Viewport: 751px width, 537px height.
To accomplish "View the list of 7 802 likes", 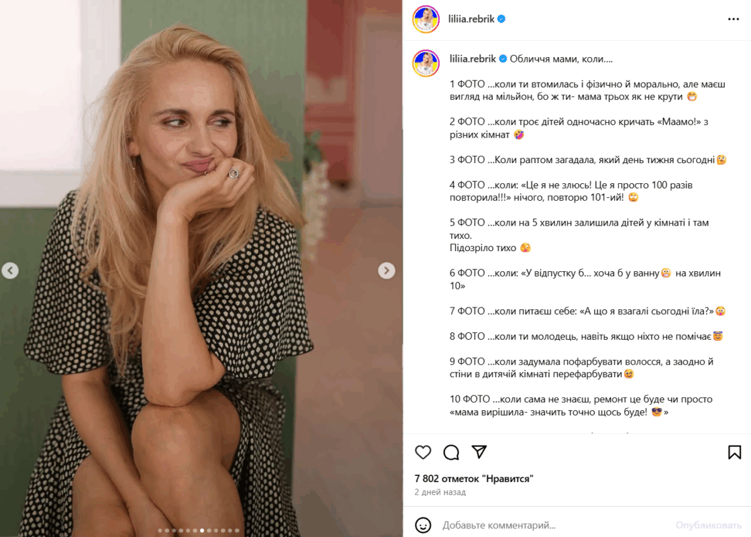I will click(x=474, y=479).
